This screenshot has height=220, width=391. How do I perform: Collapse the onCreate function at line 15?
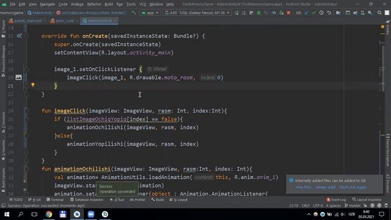(x=27, y=36)
